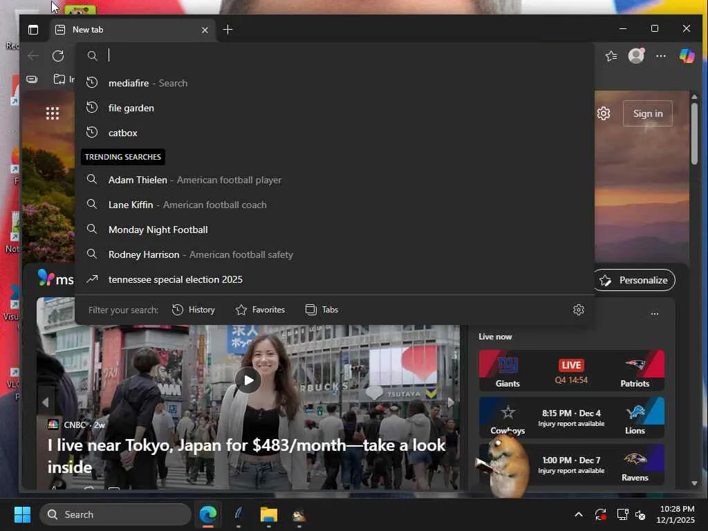Play the Tokyo news video
Image resolution: width=708 pixels, height=531 pixels.
coord(248,380)
